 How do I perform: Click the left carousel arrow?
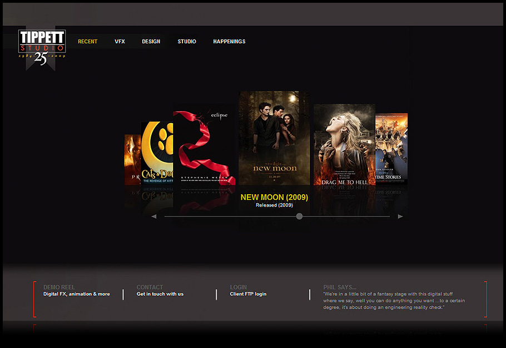tap(154, 216)
